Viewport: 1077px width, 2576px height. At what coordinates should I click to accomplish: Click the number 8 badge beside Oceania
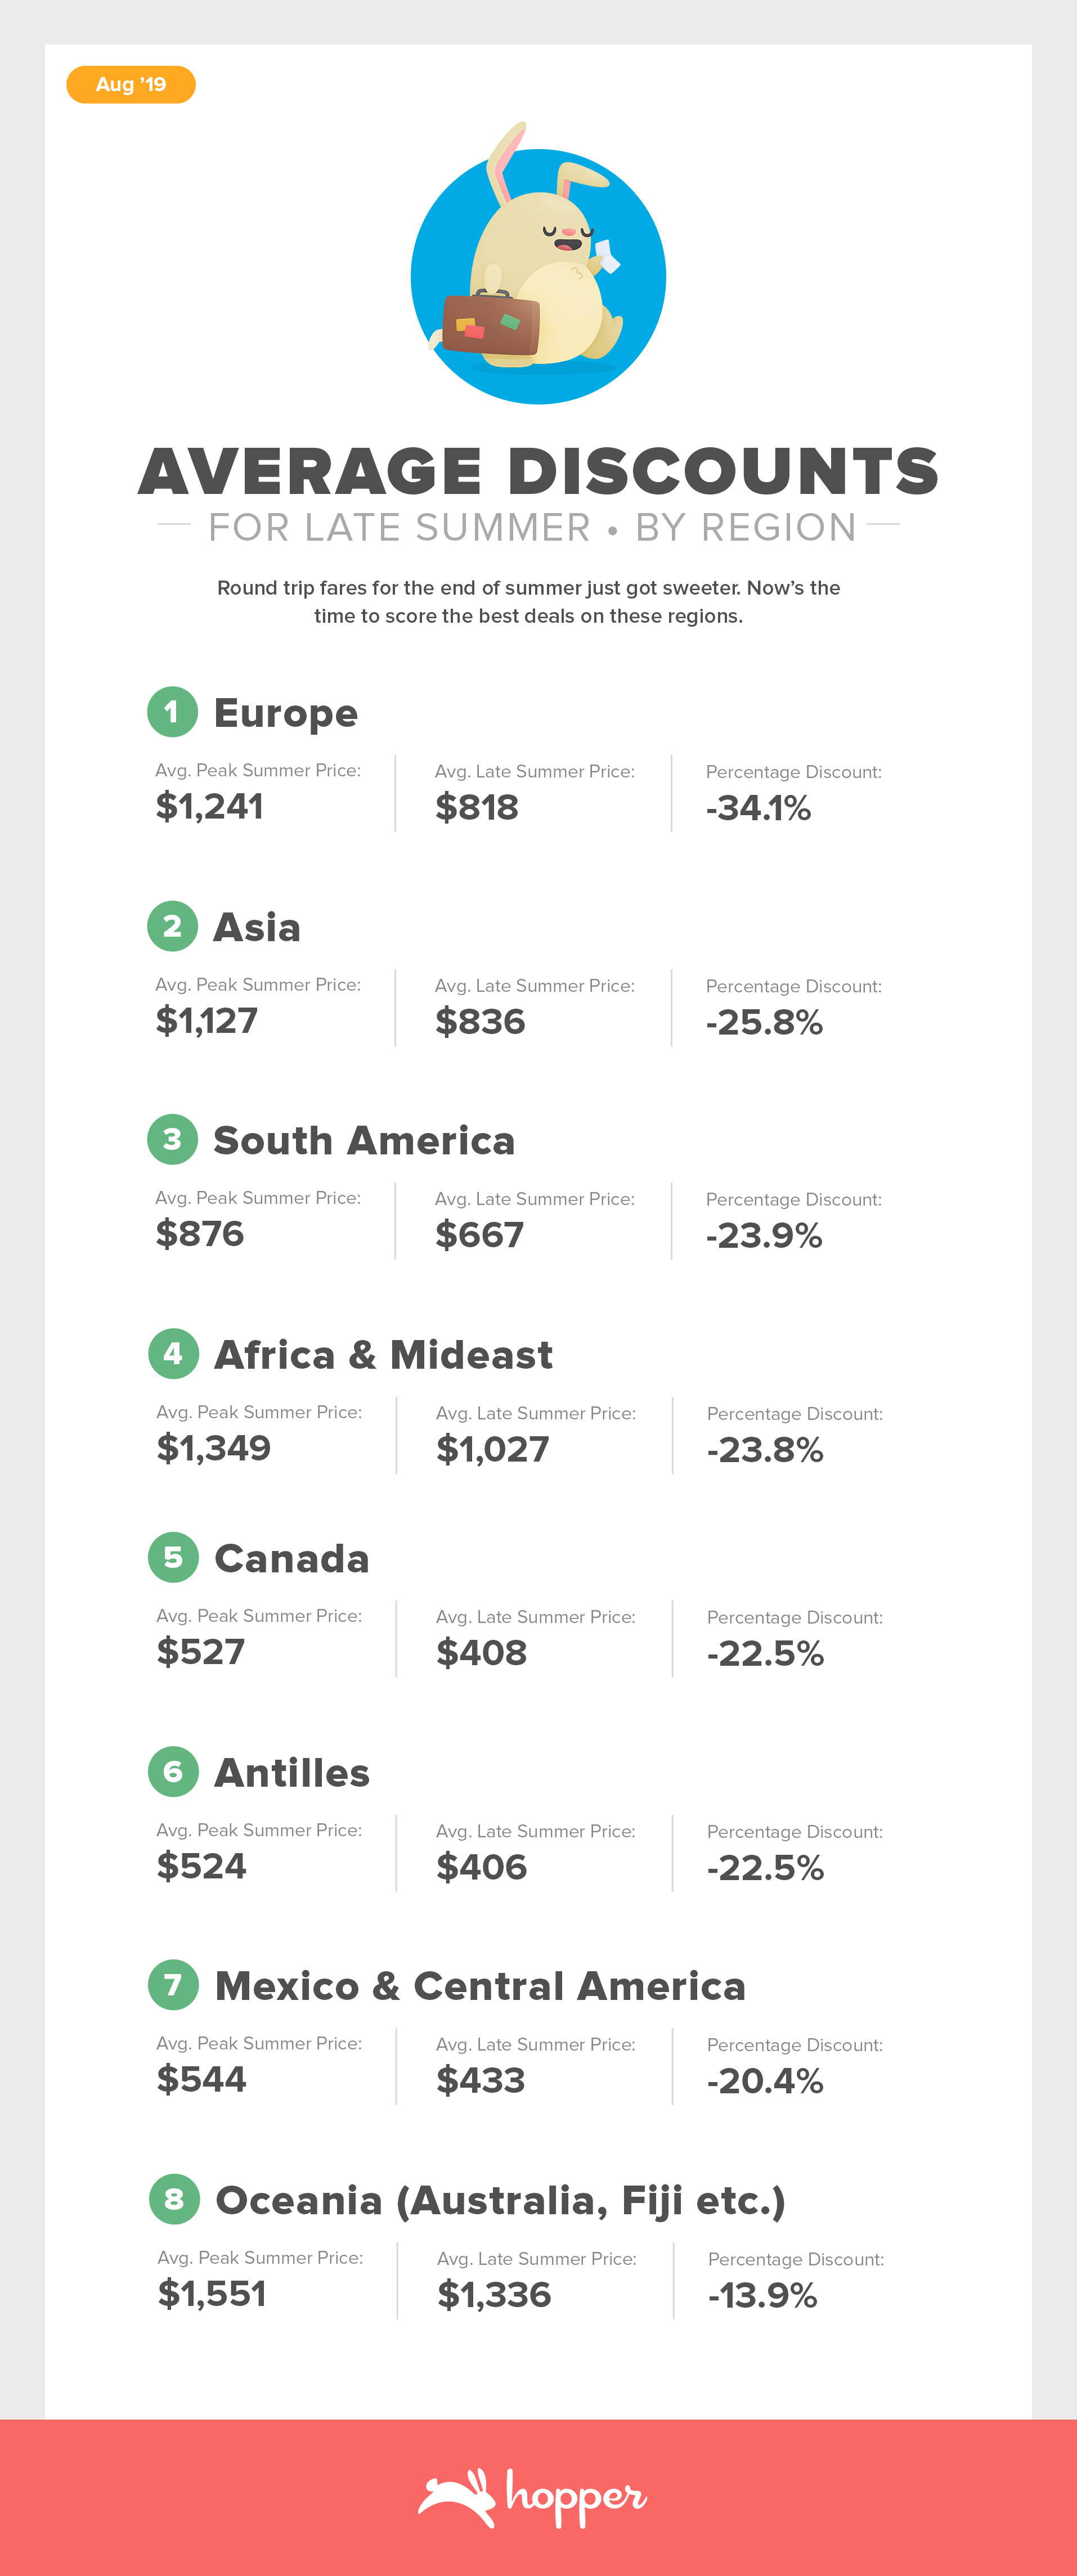[174, 2199]
